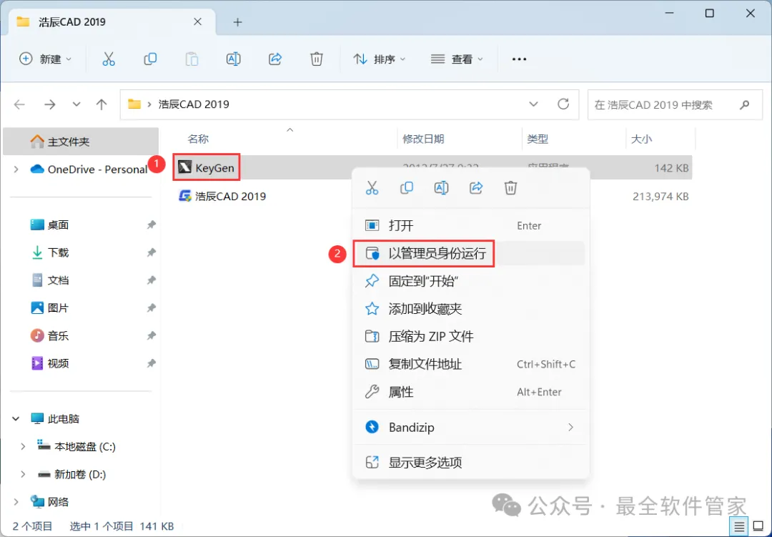Open the 新建 dropdown
This screenshot has height=537, width=772.
pos(45,59)
